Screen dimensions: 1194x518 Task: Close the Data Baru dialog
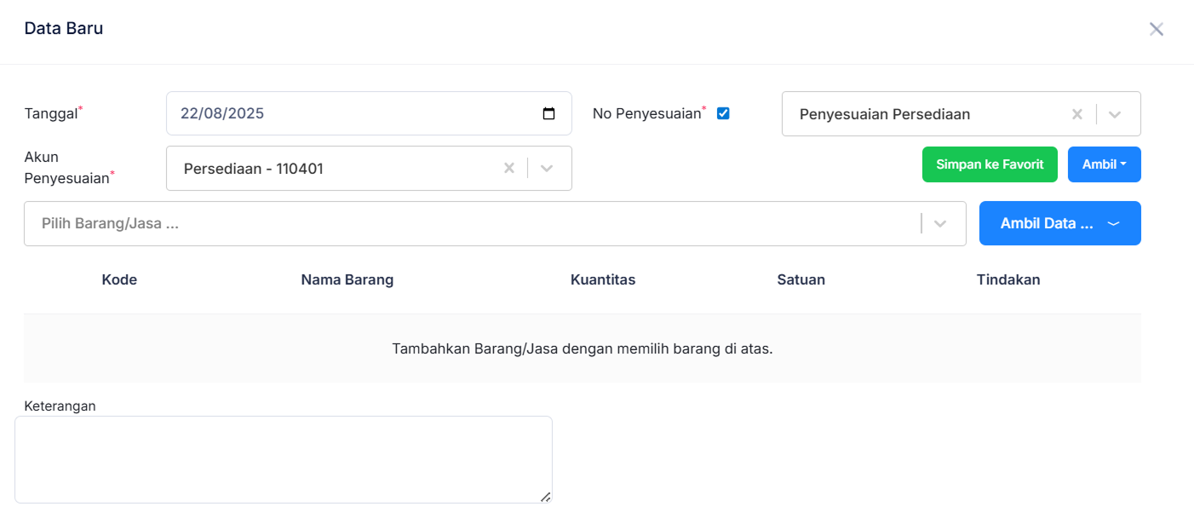tap(1157, 28)
